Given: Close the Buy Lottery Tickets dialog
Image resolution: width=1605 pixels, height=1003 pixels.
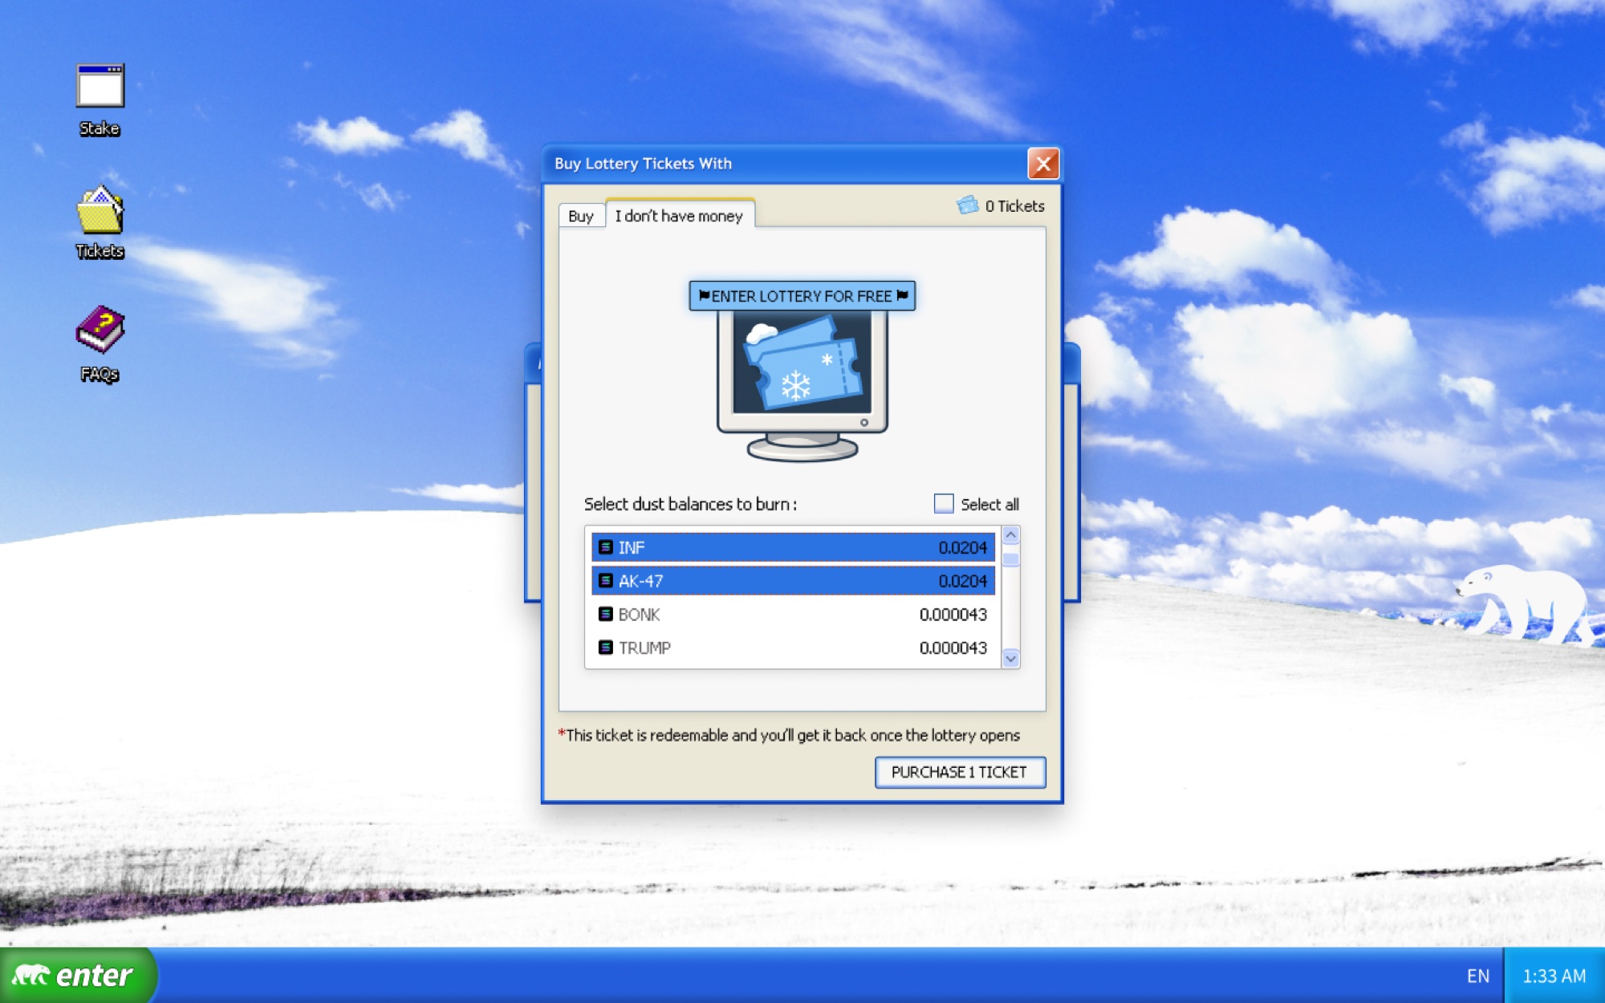Looking at the screenshot, I should point(1043,164).
